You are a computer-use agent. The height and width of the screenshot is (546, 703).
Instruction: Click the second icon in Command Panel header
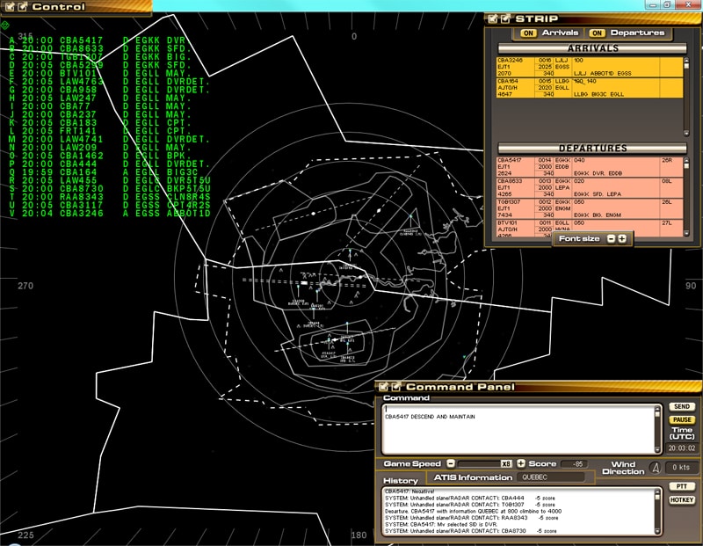tap(396, 387)
